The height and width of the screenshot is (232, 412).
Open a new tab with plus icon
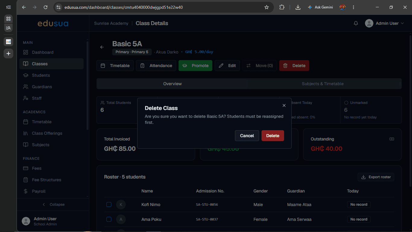[8, 53]
